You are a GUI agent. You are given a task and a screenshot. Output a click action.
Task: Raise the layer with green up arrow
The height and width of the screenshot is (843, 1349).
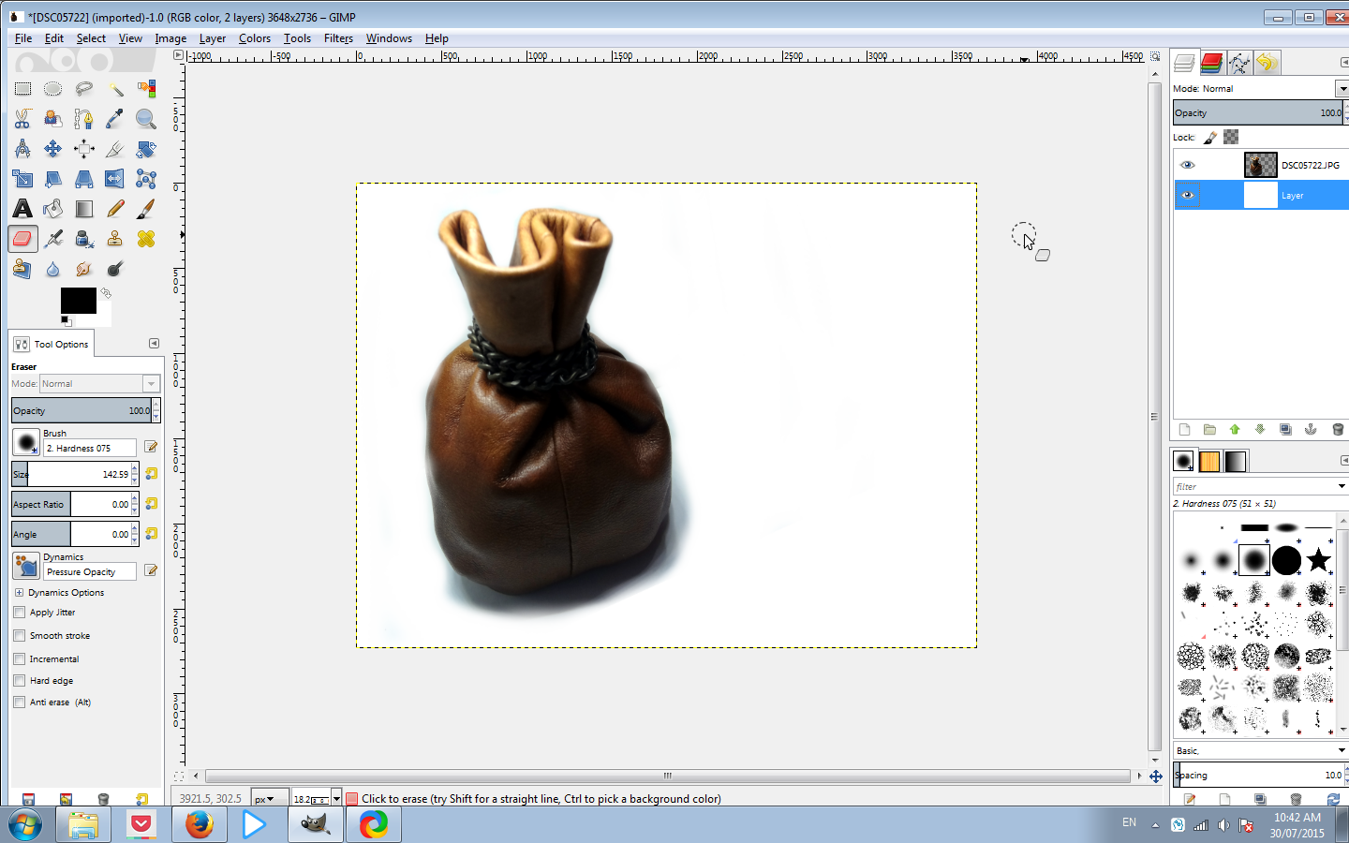click(x=1235, y=429)
